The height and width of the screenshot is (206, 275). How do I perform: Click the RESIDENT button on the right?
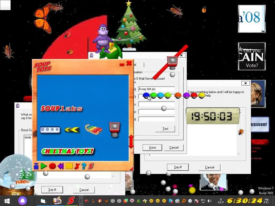260,124
